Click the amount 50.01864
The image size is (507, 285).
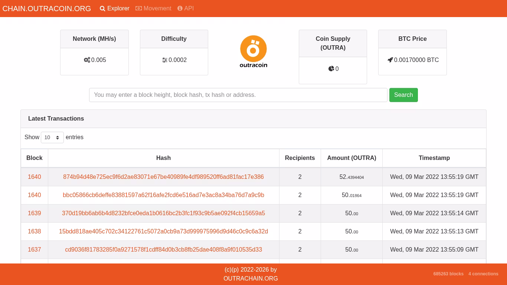click(x=351, y=195)
